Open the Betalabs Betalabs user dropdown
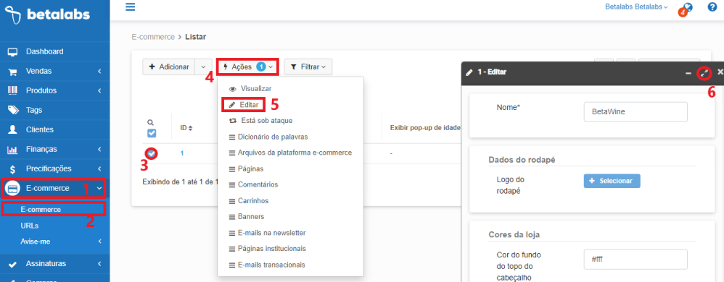Screen dimensions: 724x282 (x=636, y=7)
